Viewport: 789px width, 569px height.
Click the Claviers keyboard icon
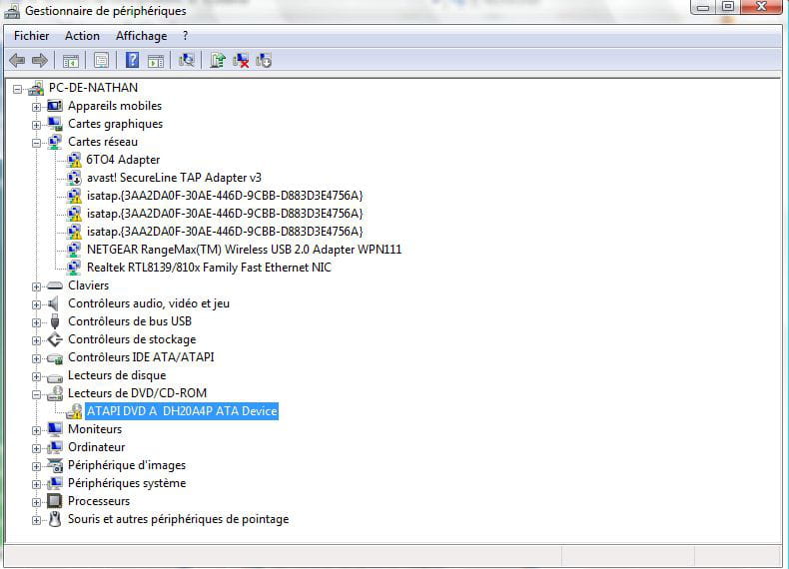tap(54, 285)
